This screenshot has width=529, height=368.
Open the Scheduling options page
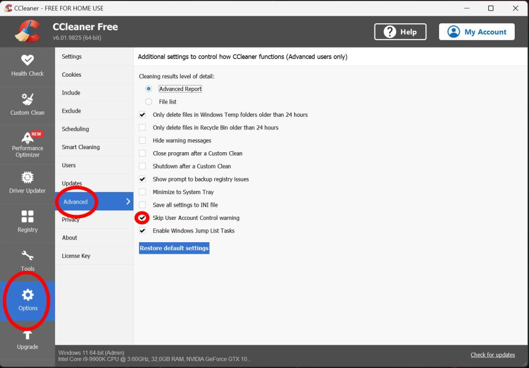94,129
